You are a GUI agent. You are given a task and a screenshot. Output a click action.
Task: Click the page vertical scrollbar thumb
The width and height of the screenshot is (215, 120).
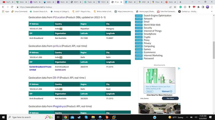pos(214,50)
